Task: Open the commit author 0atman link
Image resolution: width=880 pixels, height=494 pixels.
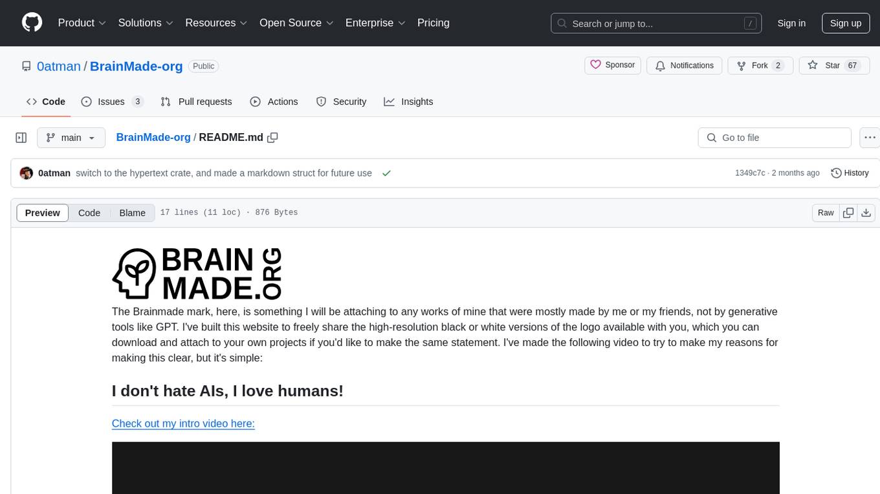Action: (x=54, y=173)
